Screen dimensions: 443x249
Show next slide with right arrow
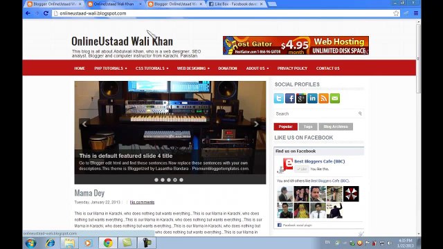256,124
